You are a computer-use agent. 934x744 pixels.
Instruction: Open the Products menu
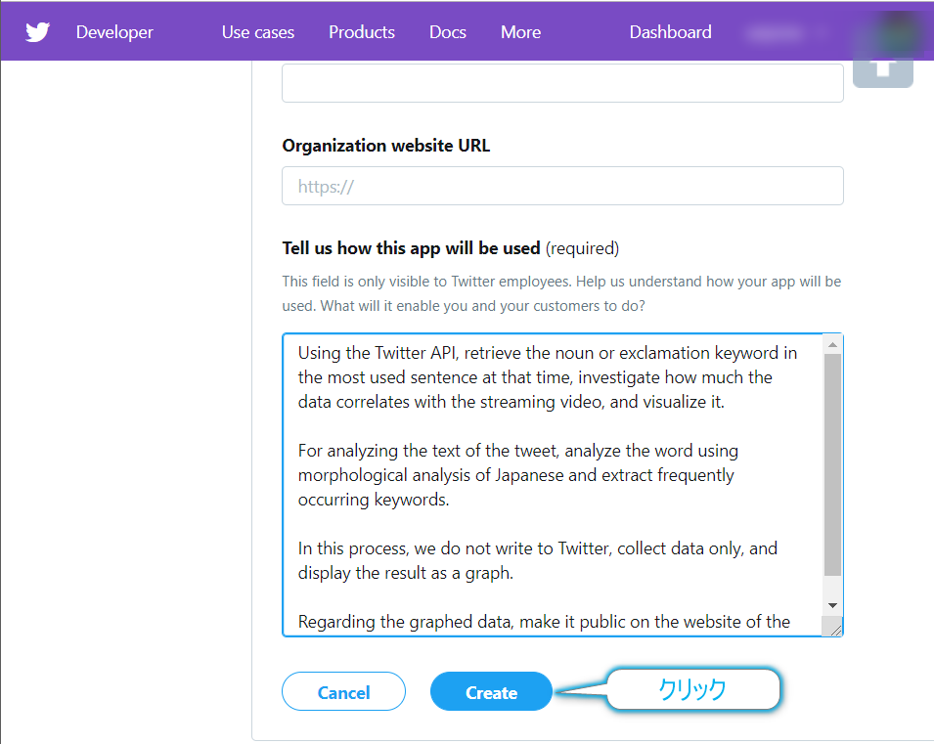(362, 32)
